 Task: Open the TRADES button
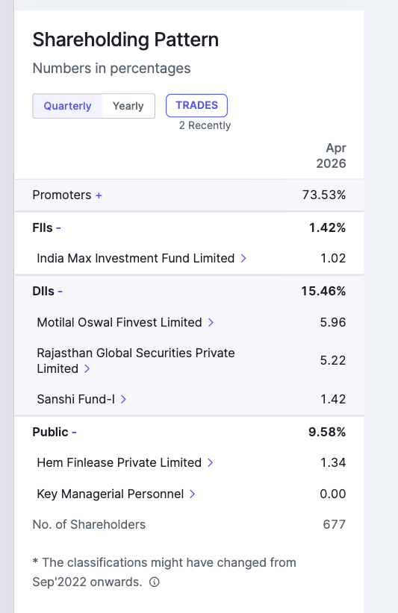(197, 106)
